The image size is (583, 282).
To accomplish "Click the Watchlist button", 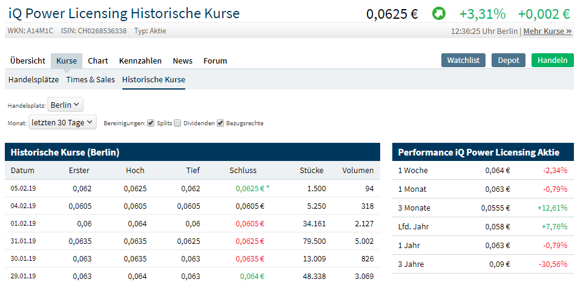I will [x=464, y=60].
